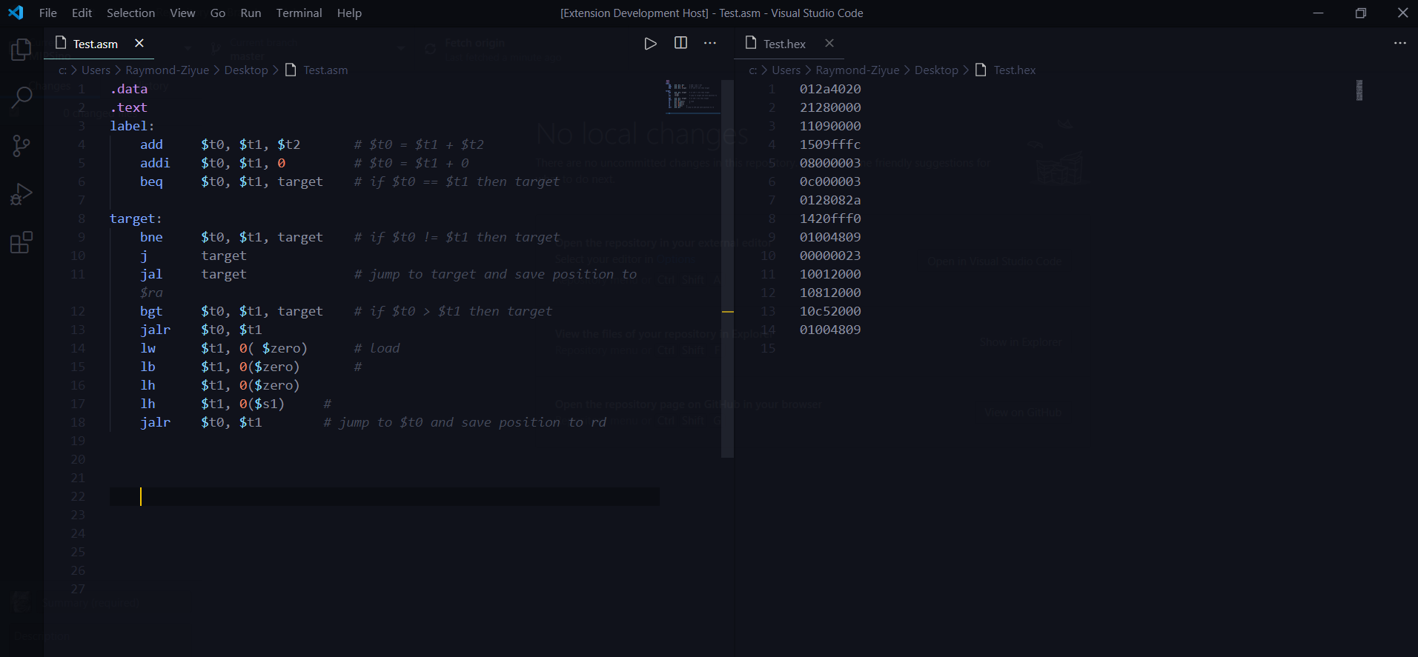Select Users in Test.asm breadcrumb

point(96,70)
